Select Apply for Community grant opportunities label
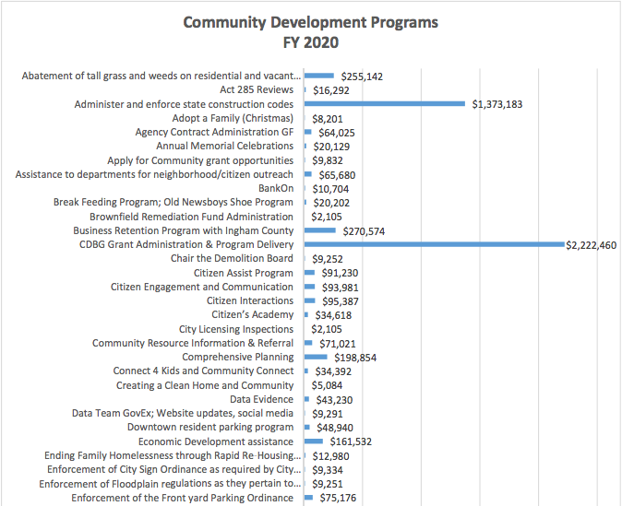 point(200,160)
